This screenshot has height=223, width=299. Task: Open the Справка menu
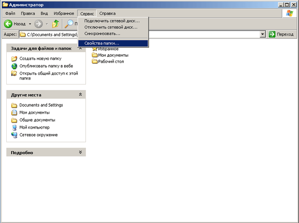pos(107,13)
